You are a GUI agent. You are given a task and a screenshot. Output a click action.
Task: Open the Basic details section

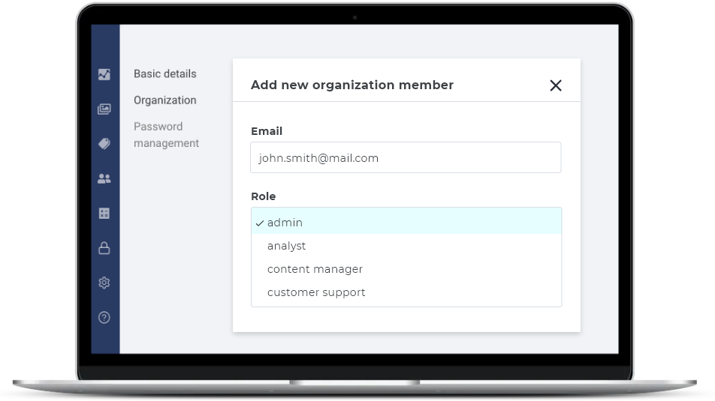click(165, 73)
